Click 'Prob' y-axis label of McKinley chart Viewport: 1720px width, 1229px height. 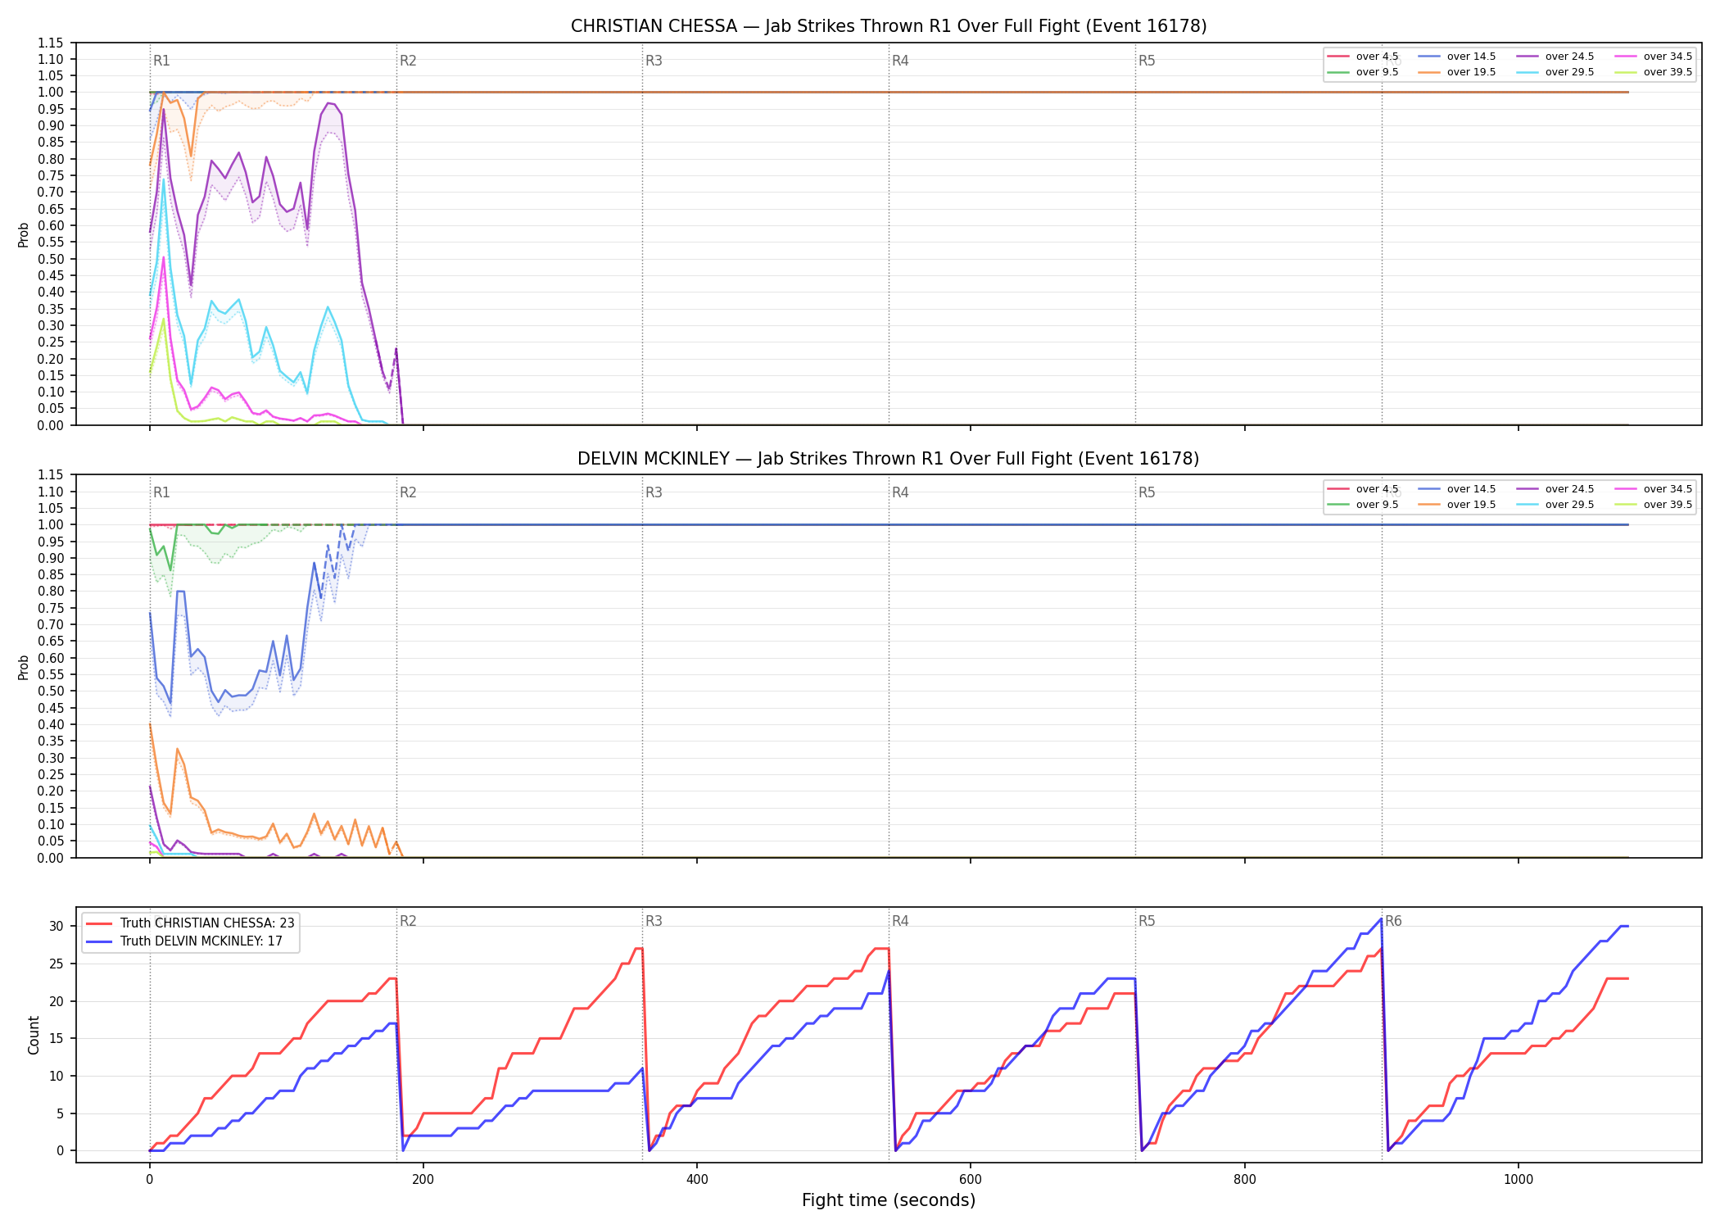point(24,667)
